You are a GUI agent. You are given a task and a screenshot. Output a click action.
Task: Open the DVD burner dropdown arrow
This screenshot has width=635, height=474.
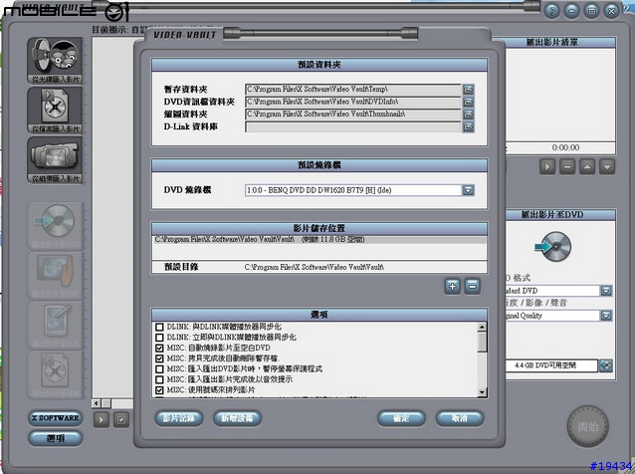click(468, 190)
